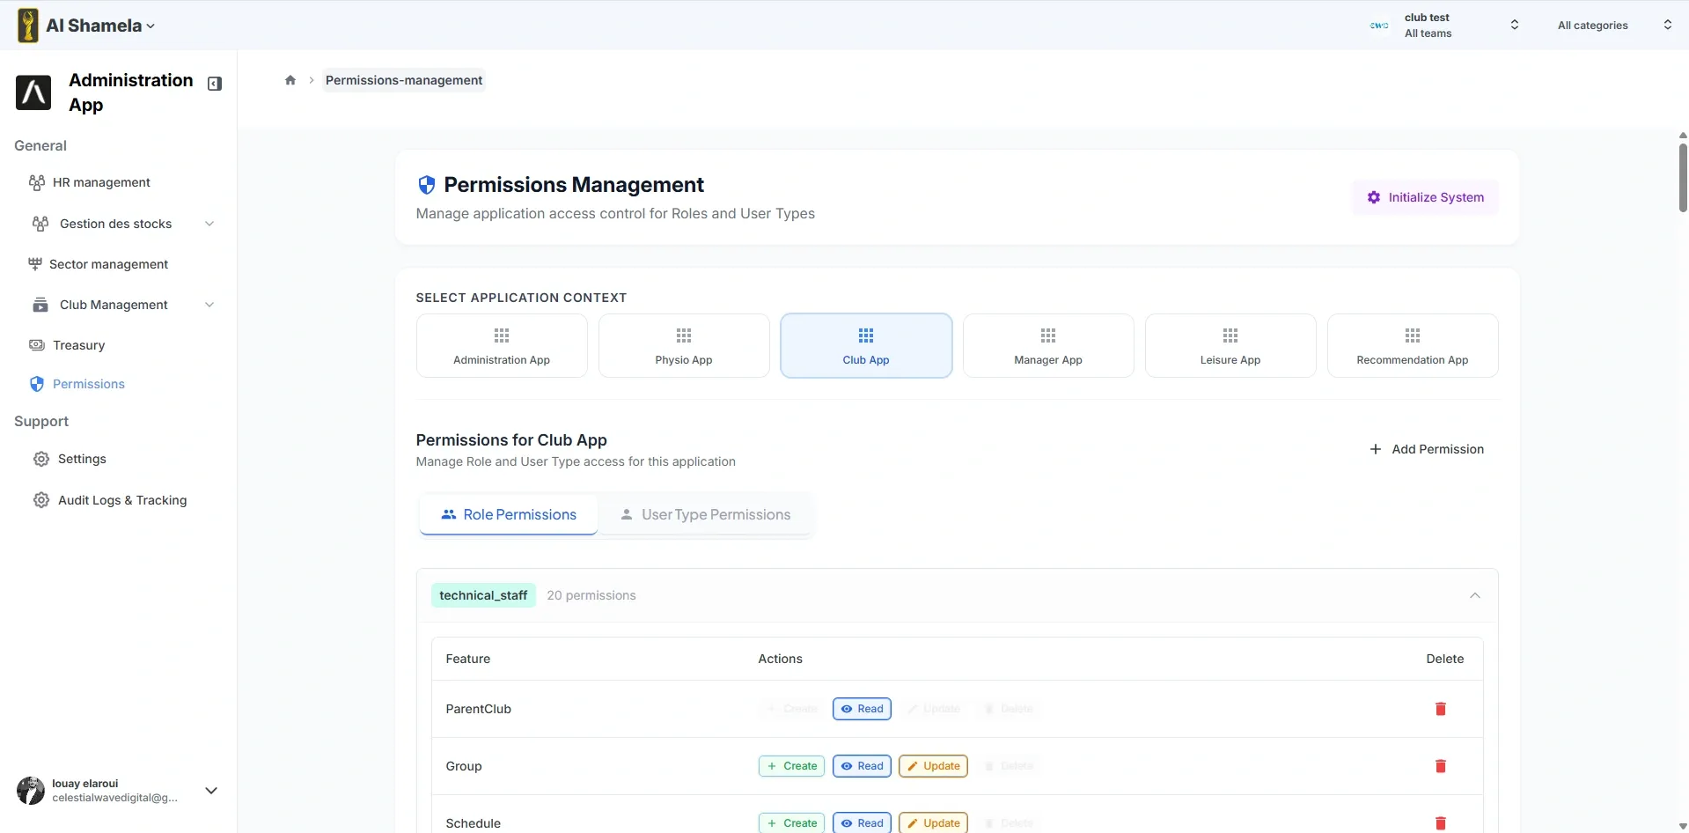The image size is (1689, 833).
Task: Click the red trash icon for Group
Action: (1440, 766)
